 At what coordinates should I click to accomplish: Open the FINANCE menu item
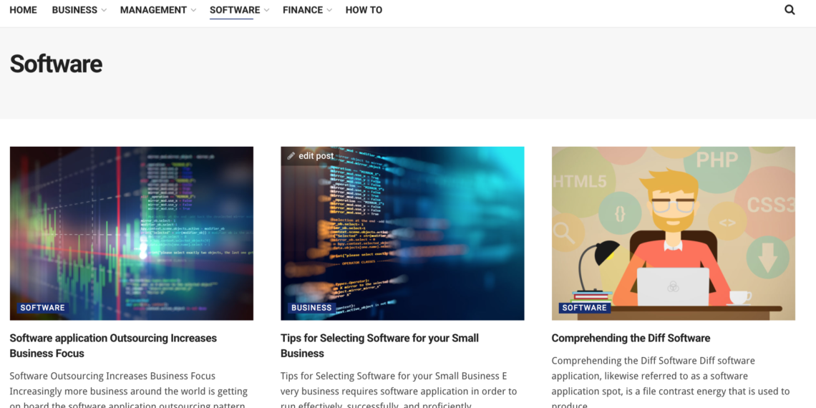[x=303, y=10]
